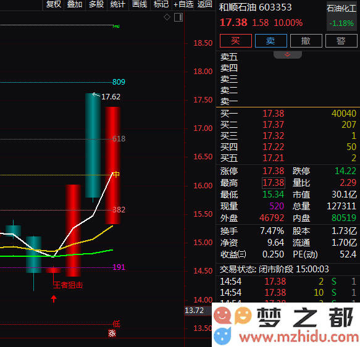Click the 警 alert button

[x=341, y=41]
